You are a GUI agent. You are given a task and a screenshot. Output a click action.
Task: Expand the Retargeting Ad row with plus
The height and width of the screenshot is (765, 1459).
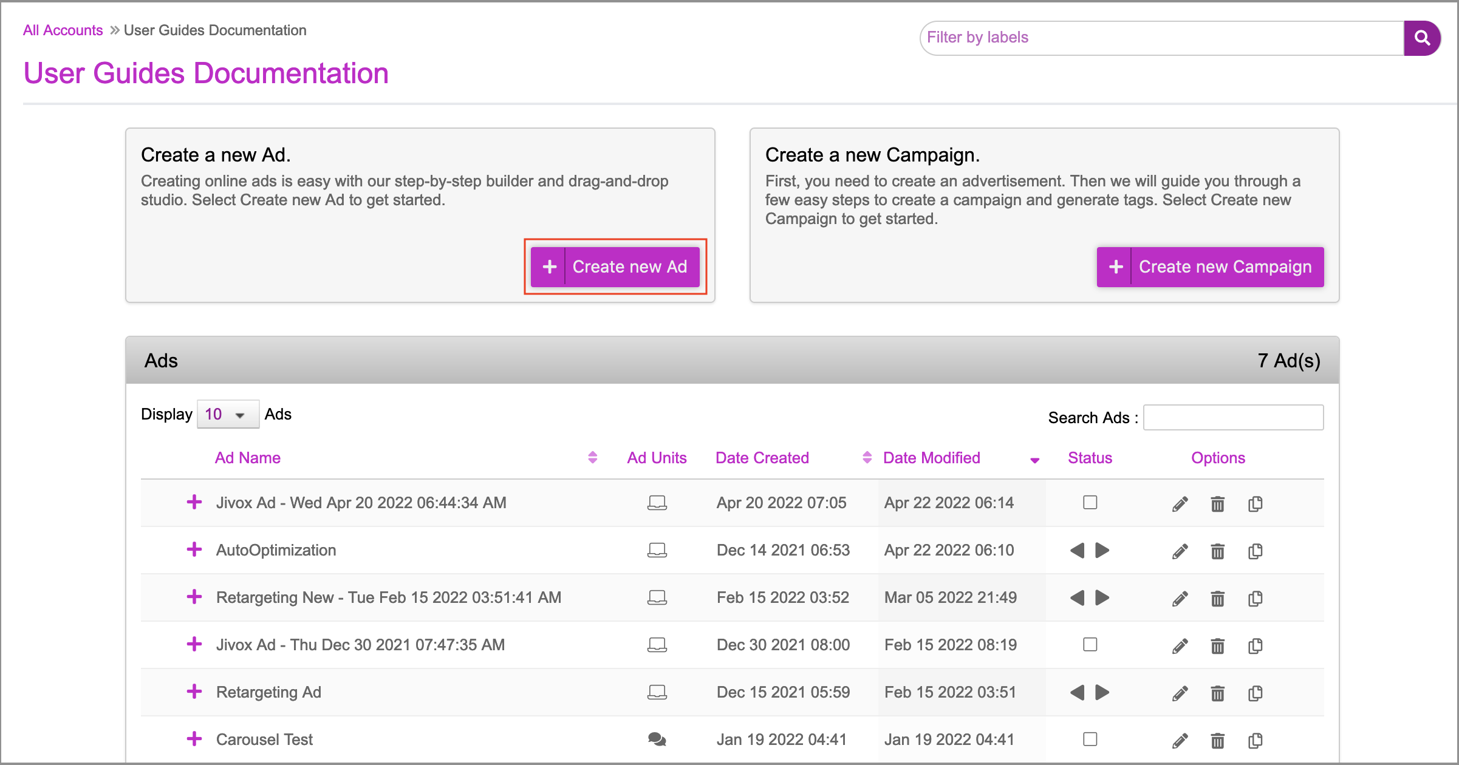[x=194, y=692]
